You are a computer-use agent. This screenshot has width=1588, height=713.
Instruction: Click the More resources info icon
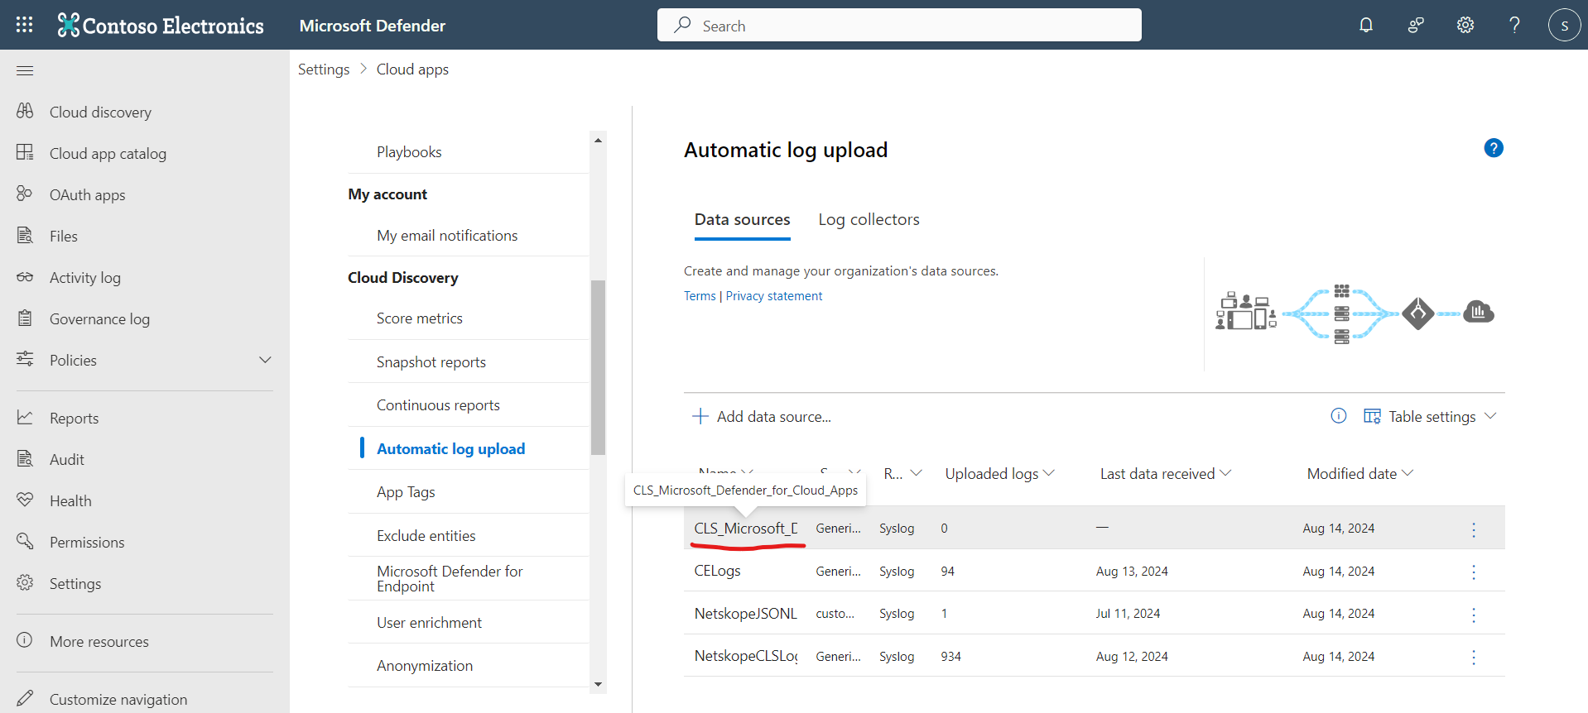pyautogui.click(x=25, y=640)
